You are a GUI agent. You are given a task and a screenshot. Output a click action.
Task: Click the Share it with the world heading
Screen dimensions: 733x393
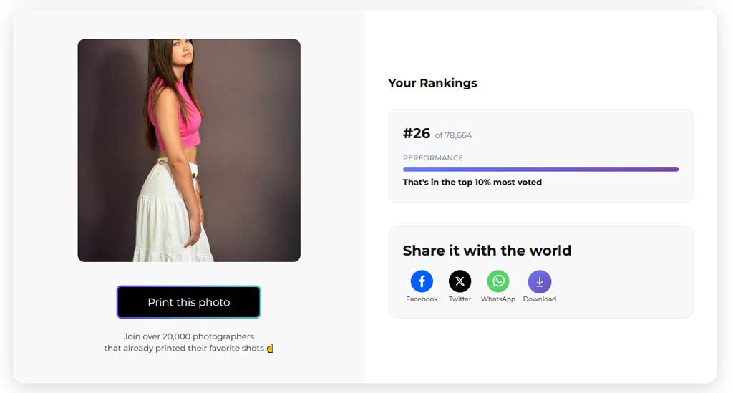(x=487, y=251)
